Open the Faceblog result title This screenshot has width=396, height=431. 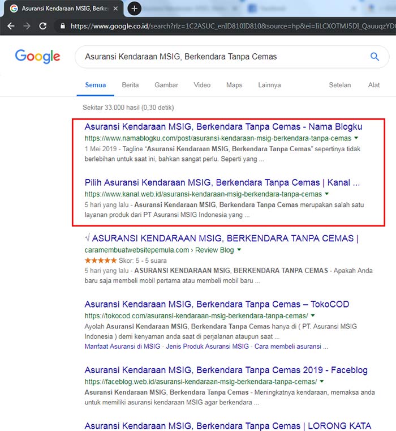click(226, 370)
